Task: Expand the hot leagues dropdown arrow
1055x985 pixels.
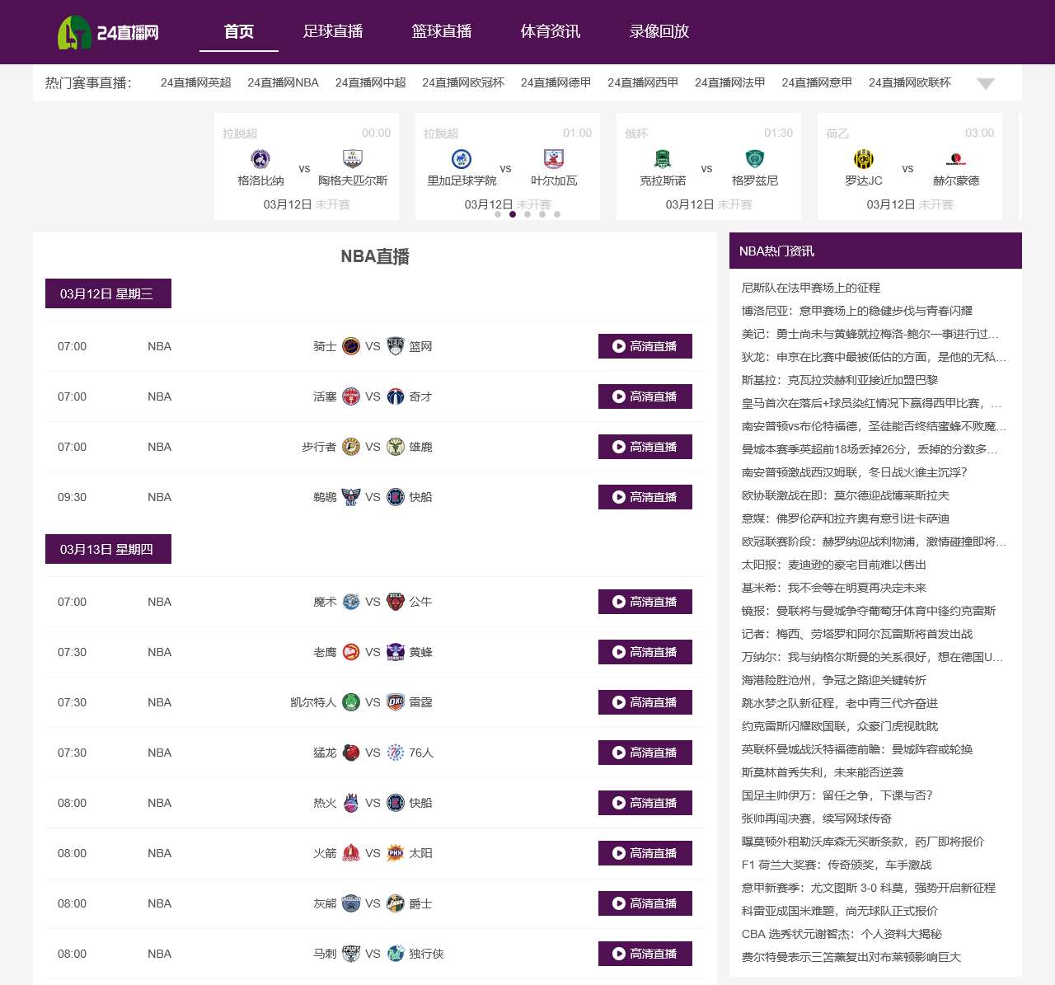Action: [x=986, y=83]
